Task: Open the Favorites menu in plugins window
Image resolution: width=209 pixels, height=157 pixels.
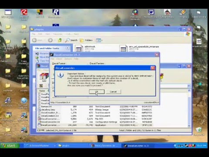Action: pos(57,34)
